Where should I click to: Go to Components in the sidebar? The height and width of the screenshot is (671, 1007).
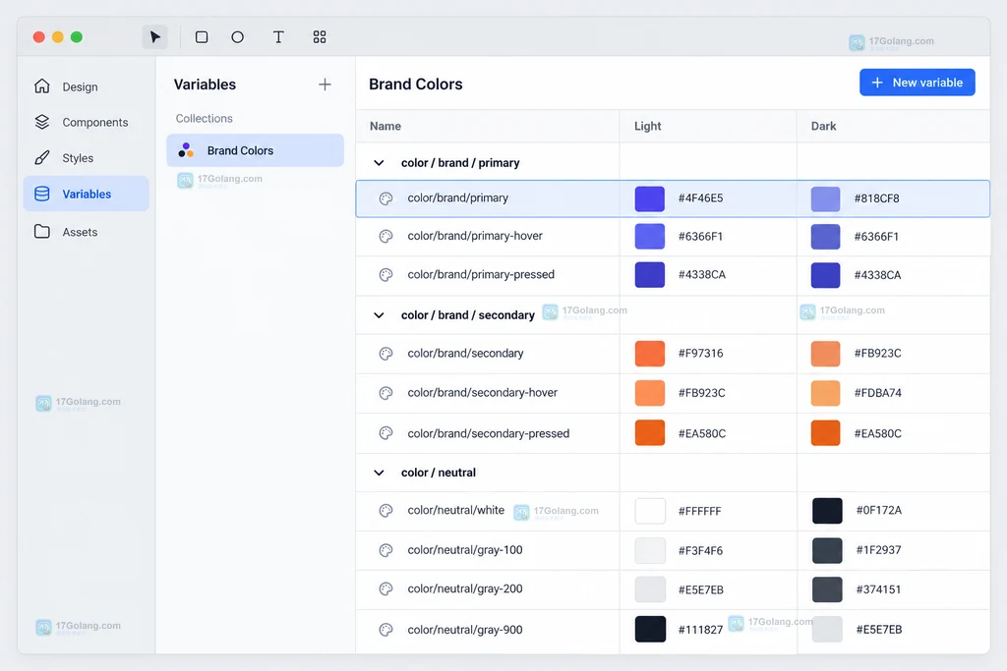87,122
